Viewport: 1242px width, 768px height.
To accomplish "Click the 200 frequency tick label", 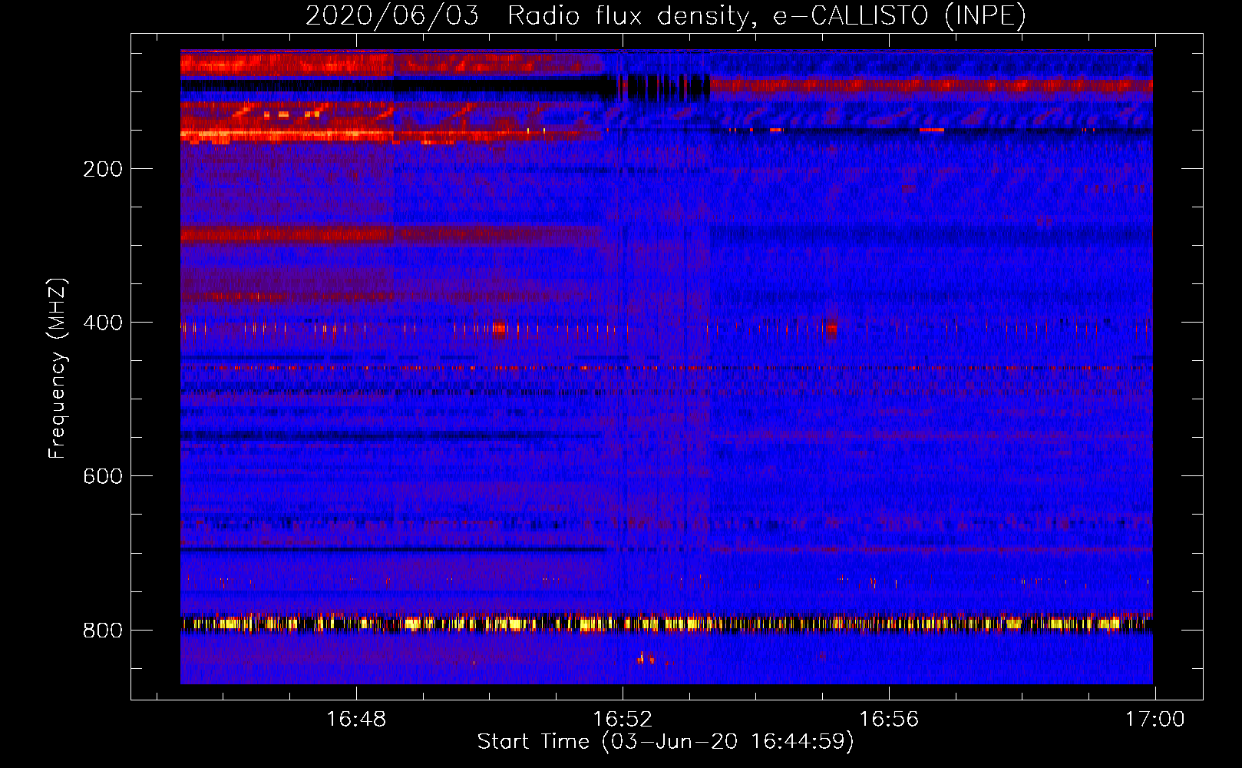I will tap(103, 169).
